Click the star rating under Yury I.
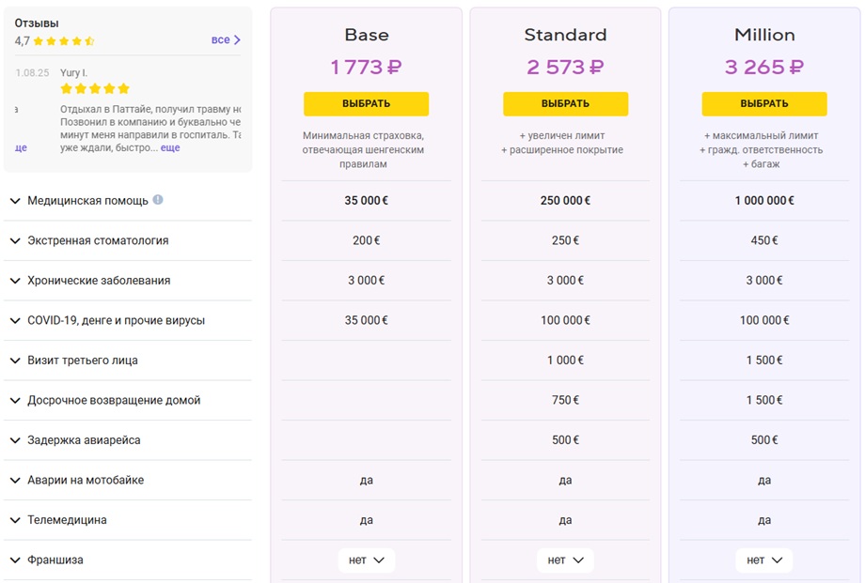 point(95,88)
